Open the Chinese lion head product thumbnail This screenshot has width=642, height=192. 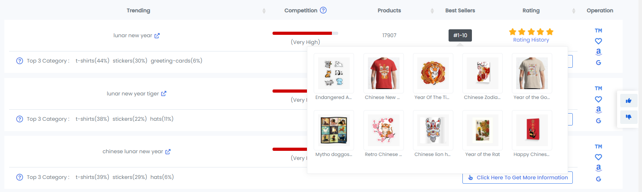pos(433,130)
